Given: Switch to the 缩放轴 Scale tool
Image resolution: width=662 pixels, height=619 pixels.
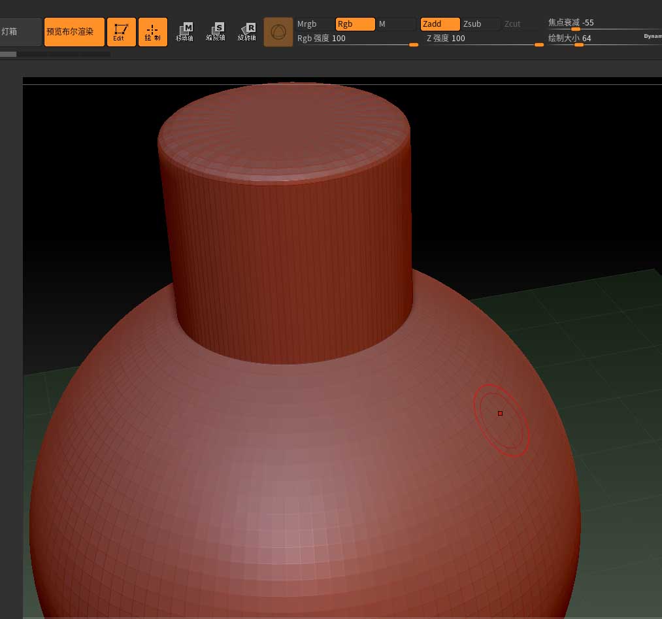Looking at the screenshot, I should (x=216, y=32).
